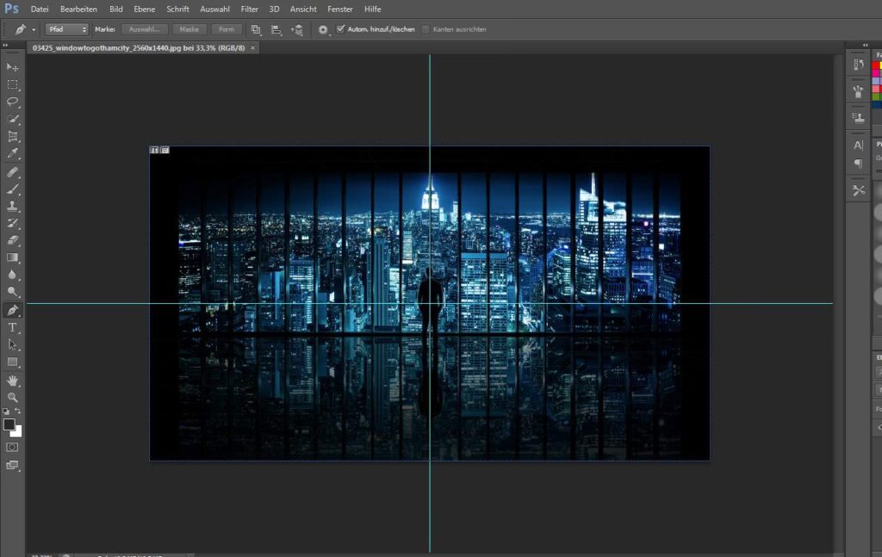The width and height of the screenshot is (882, 557).
Task: Open the Ebene menu
Action: tap(144, 9)
